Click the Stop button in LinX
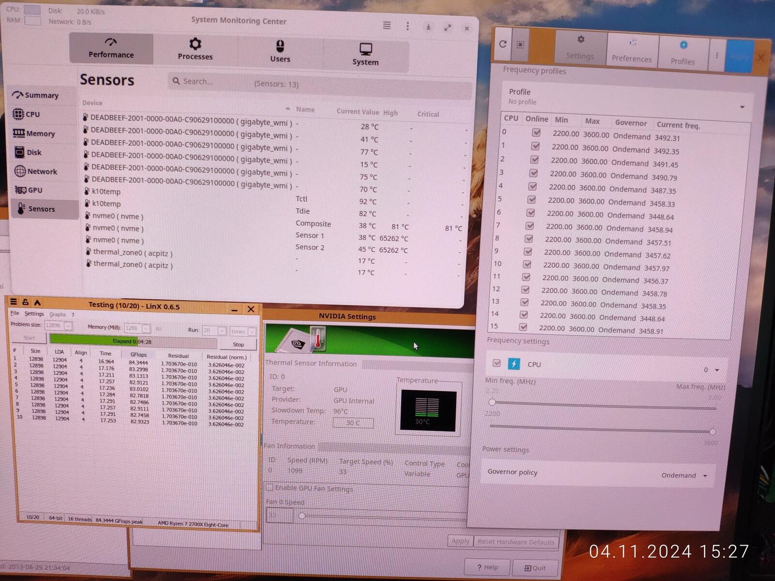 [238, 344]
